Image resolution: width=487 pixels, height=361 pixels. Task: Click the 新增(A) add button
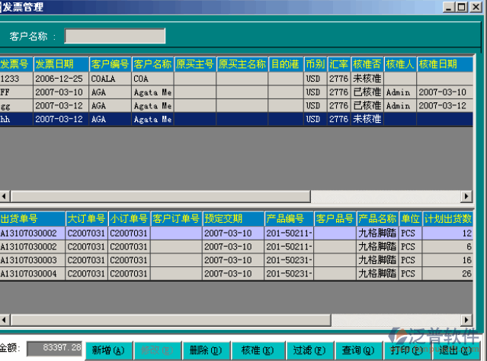pyautogui.click(x=107, y=350)
